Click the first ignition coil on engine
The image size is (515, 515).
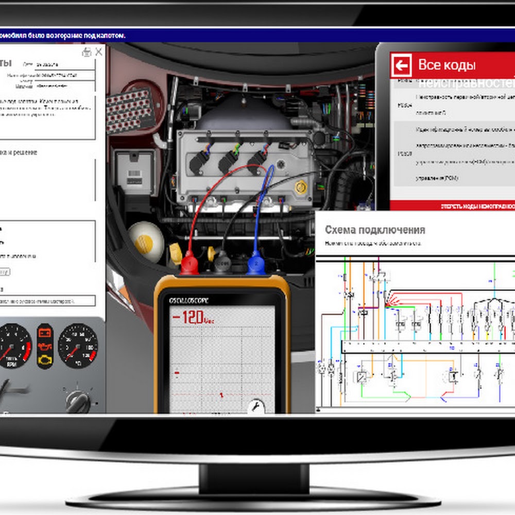pyautogui.click(x=199, y=159)
